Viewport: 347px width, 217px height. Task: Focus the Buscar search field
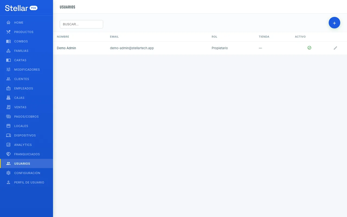click(x=81, y=24)
